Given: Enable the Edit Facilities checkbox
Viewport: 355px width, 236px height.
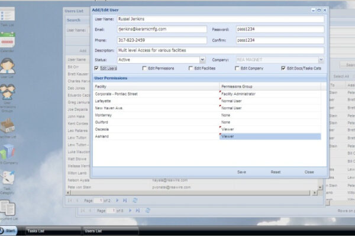Looking at the screenshot, I should 191,68.
